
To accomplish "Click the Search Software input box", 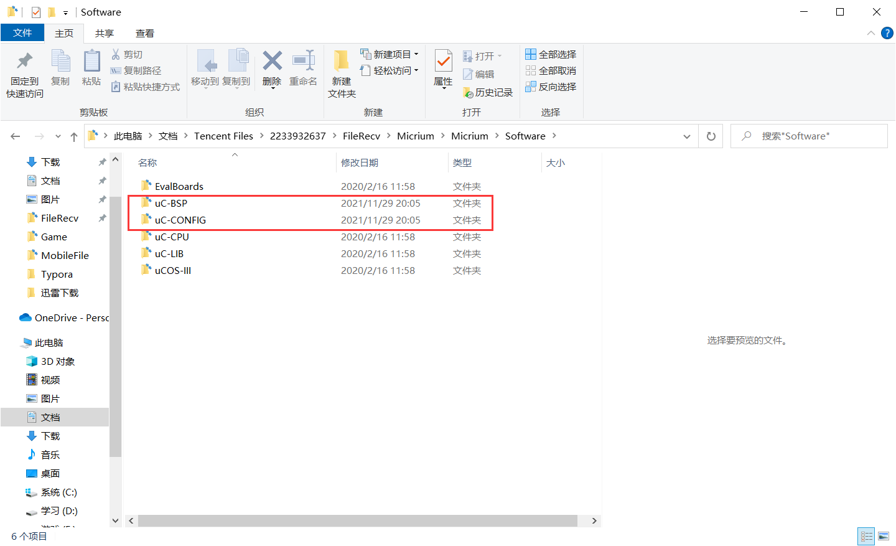I will click(809, 136).
